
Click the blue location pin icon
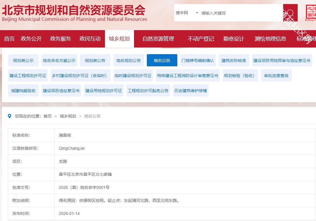click(x=10, y=116)
